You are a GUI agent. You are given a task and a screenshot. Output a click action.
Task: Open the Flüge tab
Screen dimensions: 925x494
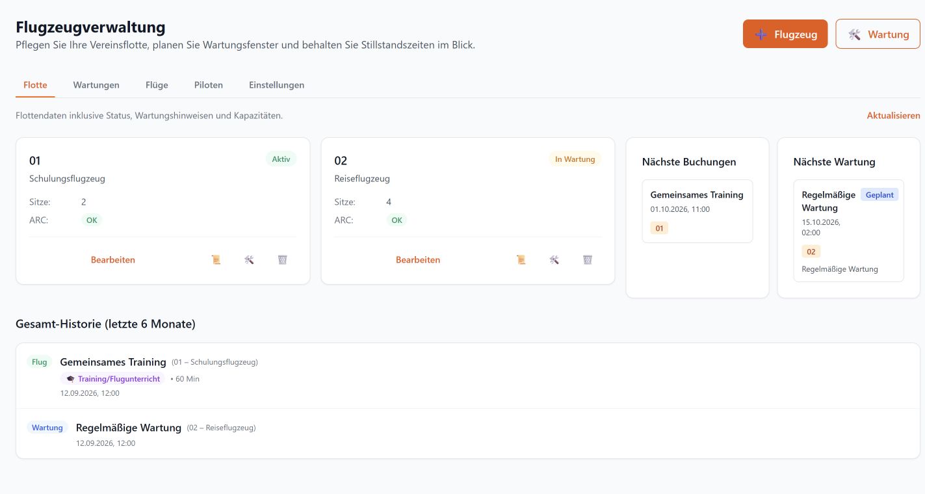click(x=157, y=85)
